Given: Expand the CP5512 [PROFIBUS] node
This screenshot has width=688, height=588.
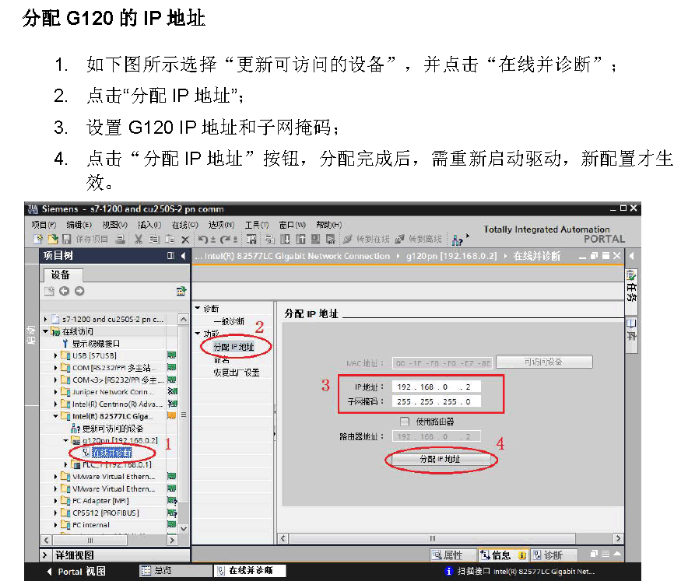Looking at the screenshot, I should click(55, 513).
